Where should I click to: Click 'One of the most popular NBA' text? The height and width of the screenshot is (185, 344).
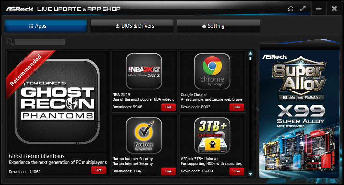point(143,99)
